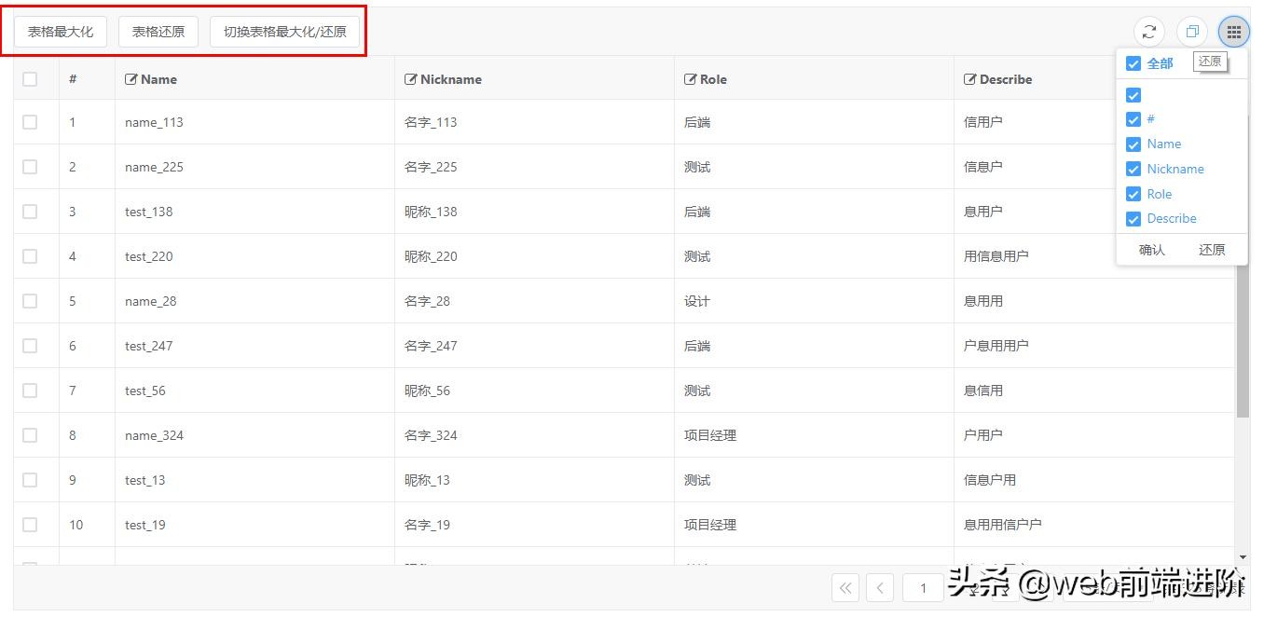Viewport: 1264px width, 617px height.
Task: Uncheck Nickname column visibility checkbox
Action: coord(1133,169)
